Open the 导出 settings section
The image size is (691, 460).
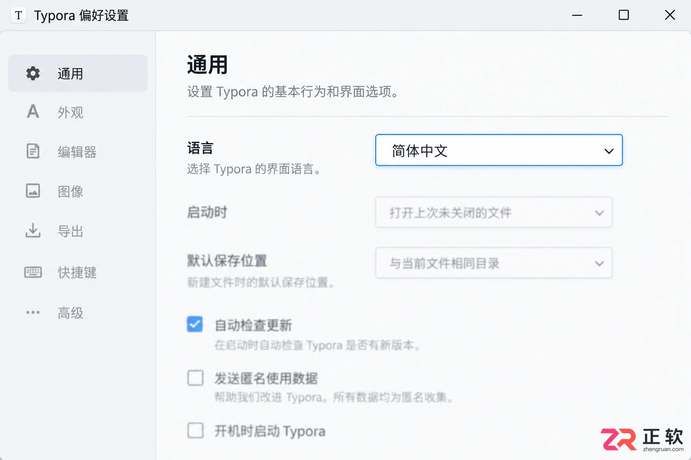tap(78, 231)
